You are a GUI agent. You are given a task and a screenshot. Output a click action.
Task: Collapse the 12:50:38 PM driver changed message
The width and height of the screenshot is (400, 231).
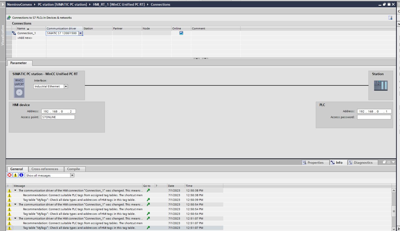(15, 190)
